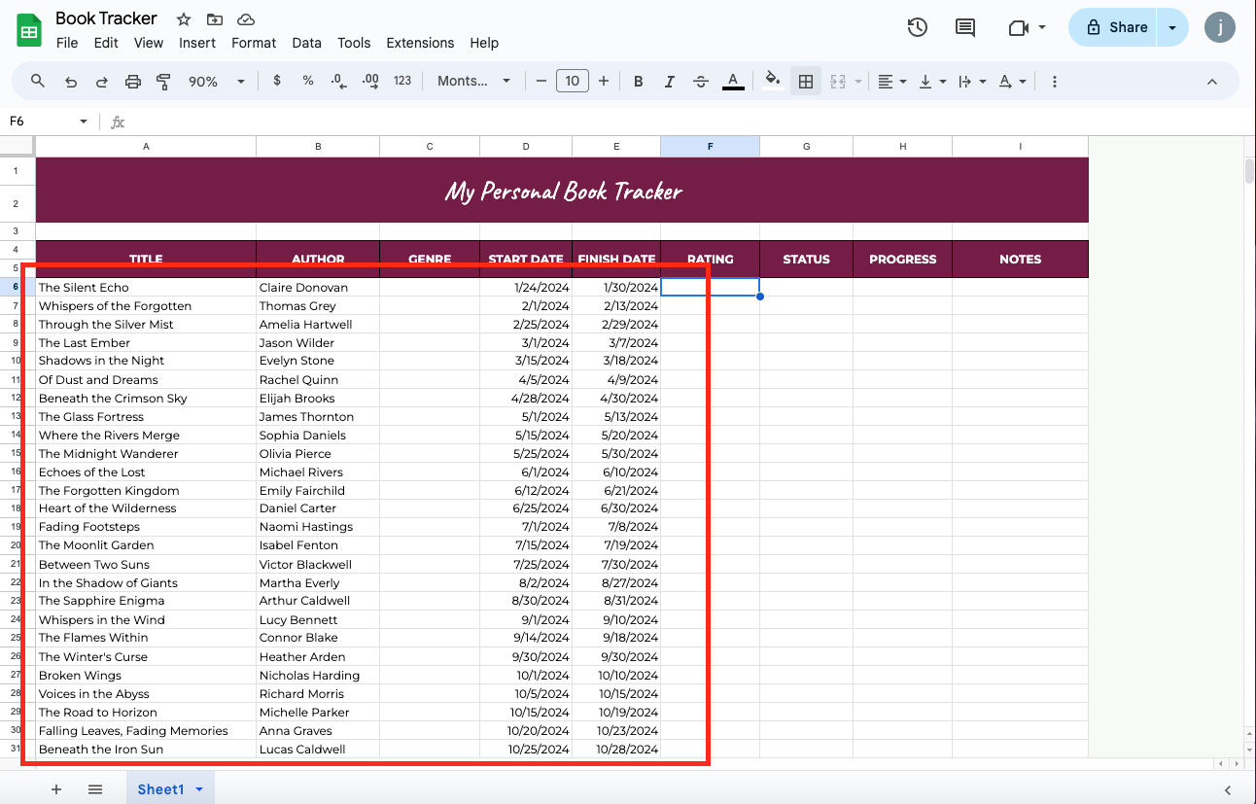
Task: Format as percent
Action: [x=308, y=81]
